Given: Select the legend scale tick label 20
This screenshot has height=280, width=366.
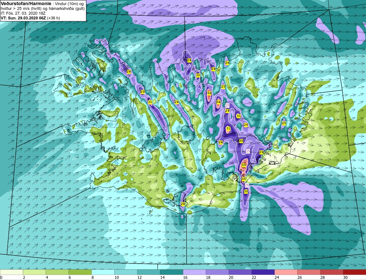Looking at the screenshot, I should [231, 277].
